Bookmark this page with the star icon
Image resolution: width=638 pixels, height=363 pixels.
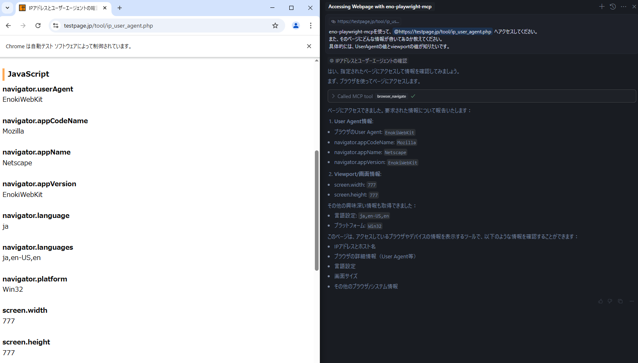275,26
